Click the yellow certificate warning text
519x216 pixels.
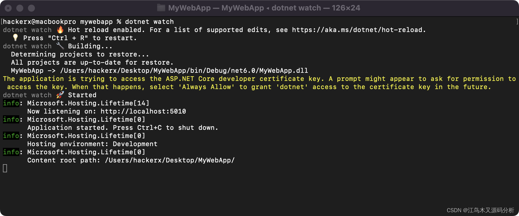[x=204, y=79]
